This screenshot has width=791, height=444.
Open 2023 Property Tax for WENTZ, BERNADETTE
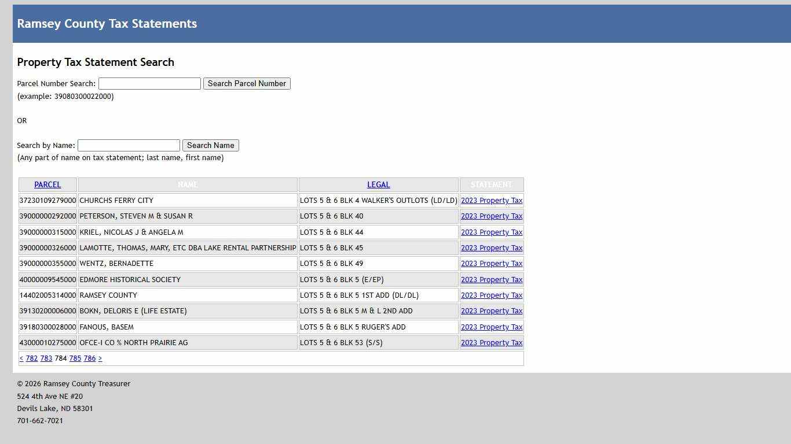point(491,263)
